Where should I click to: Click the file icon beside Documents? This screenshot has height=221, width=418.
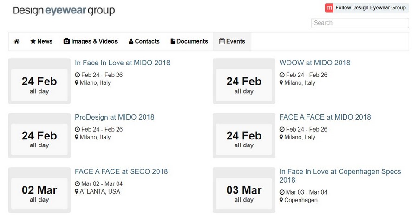click(173, 41)
